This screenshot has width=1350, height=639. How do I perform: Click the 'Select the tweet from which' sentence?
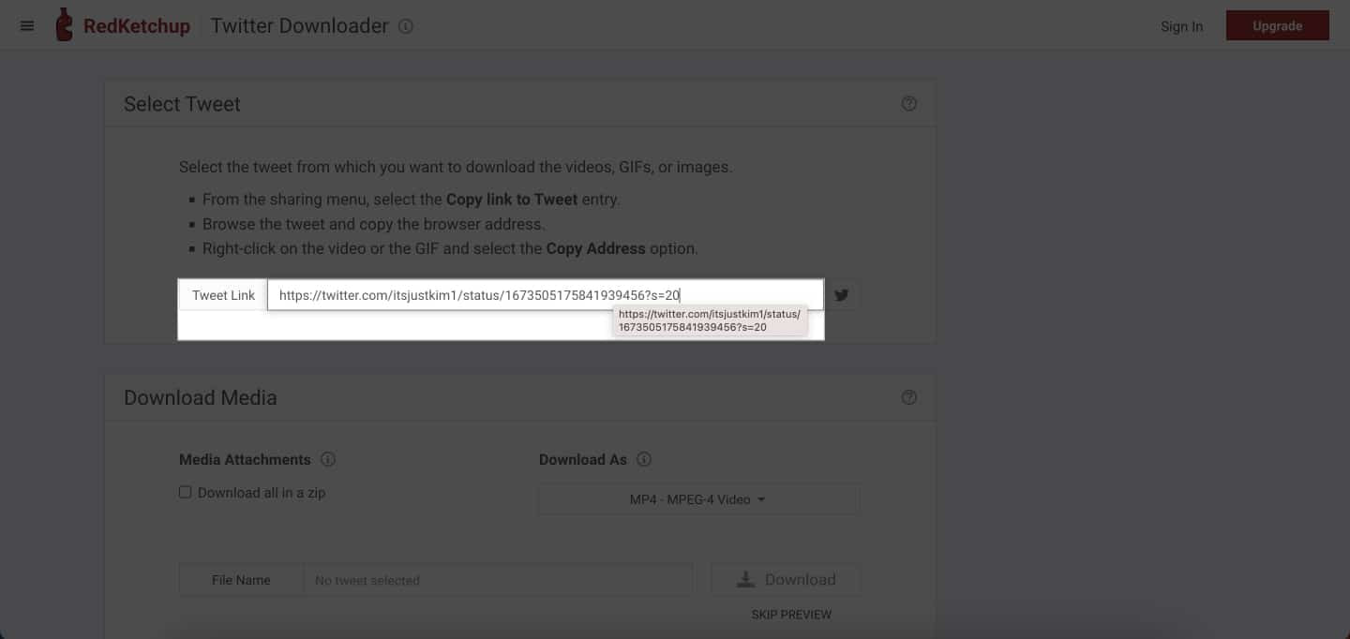(456, 168)
